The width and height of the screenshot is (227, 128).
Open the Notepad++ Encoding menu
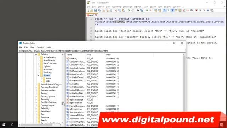[117, 7]
